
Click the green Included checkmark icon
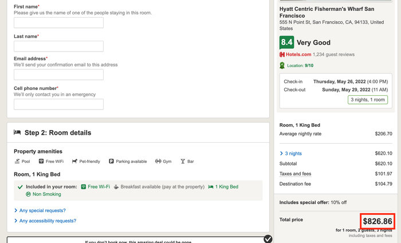(20, 187)
